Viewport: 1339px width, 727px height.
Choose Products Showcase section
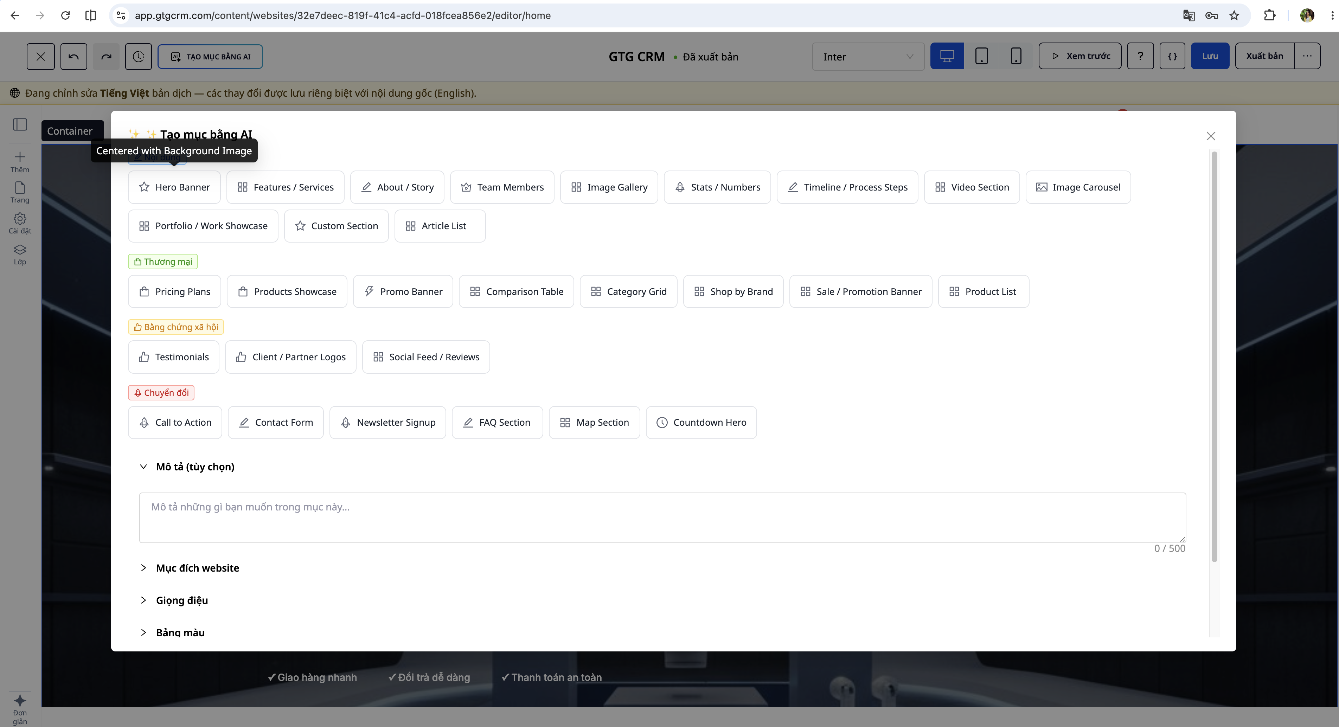[x=287, y=291]
